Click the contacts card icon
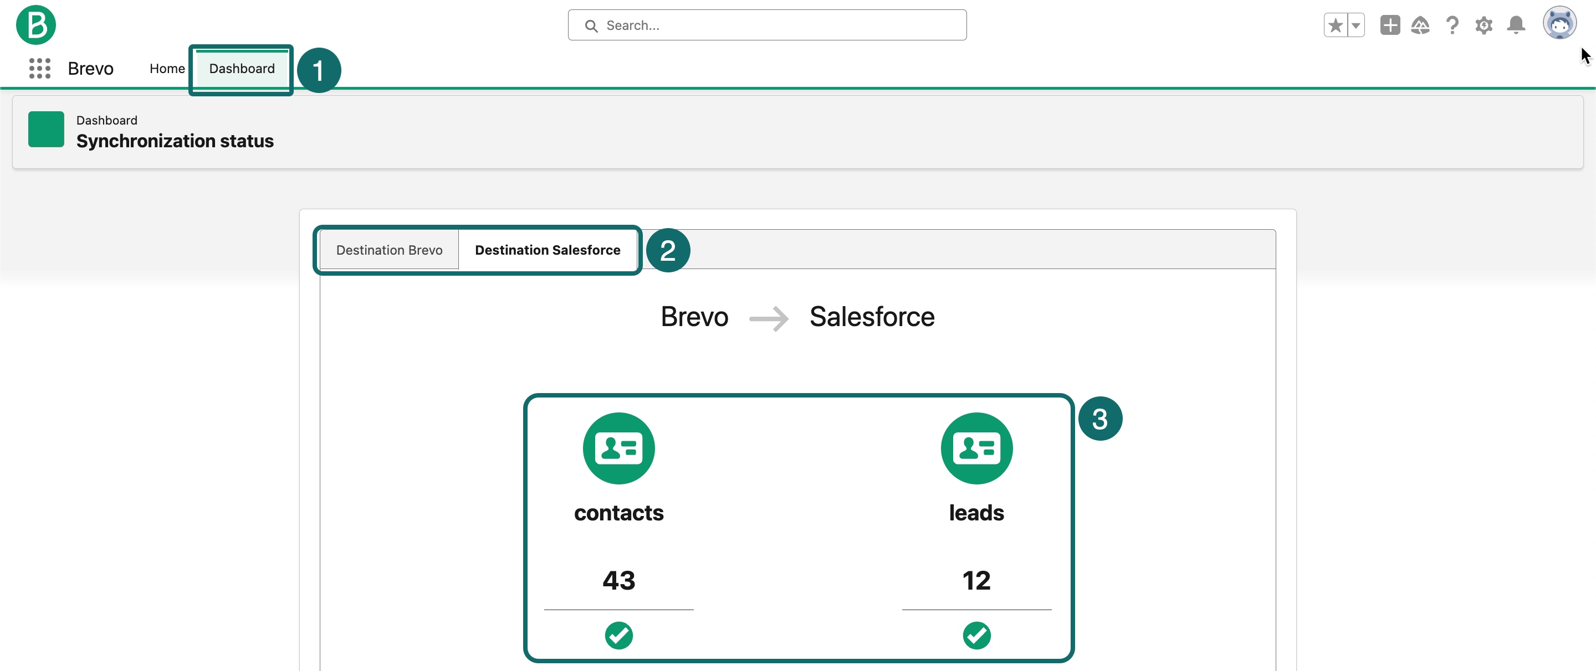Image resolution: width=1596 pixels, height=671 pixels. click(618, 448)
